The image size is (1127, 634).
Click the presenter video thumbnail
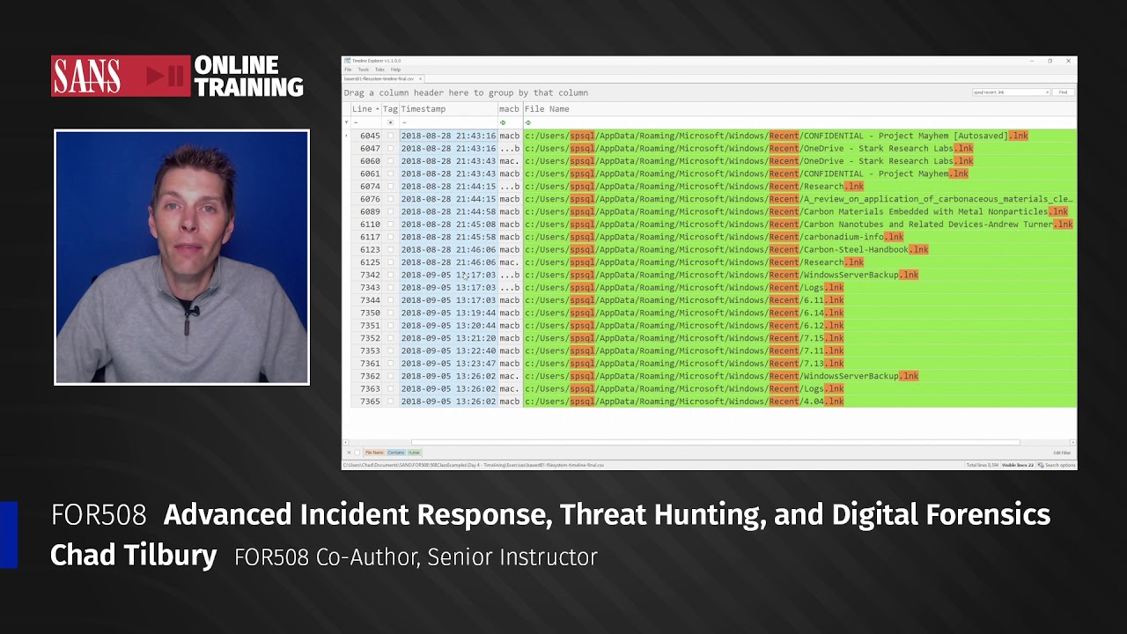click(x=182, y=257)
